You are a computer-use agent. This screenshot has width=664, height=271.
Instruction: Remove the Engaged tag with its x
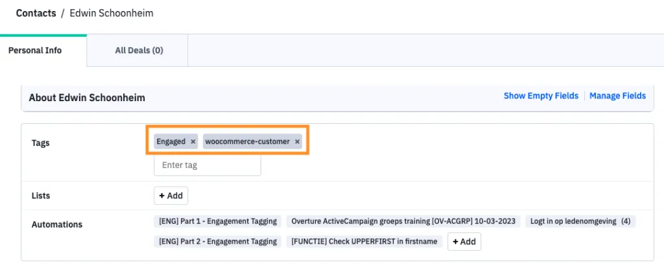click(193, 141)
